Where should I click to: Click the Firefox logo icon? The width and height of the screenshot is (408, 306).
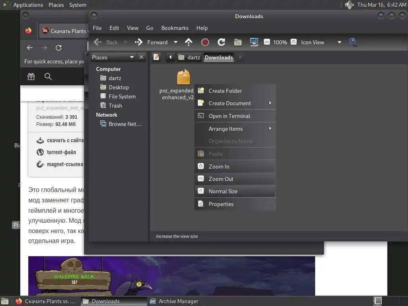coord(28,31)
